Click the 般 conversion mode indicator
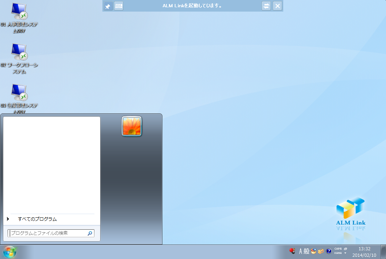The height and width of the screenshot is (259, 386). point(306,251)
